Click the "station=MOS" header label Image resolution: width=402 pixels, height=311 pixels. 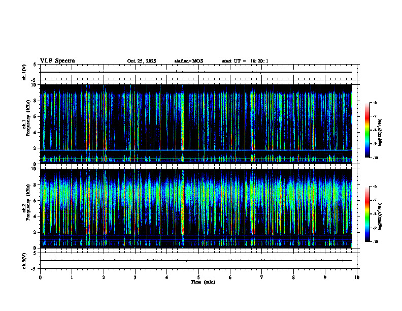click(x=189, y=61)
